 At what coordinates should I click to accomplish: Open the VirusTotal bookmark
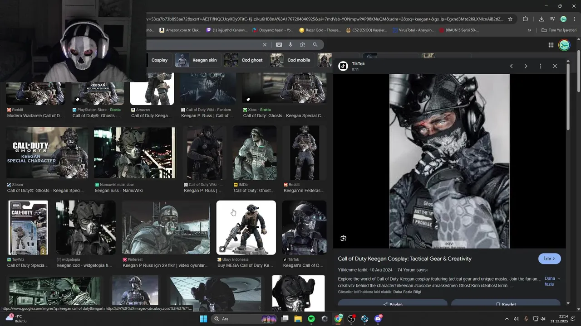(414, 30)
